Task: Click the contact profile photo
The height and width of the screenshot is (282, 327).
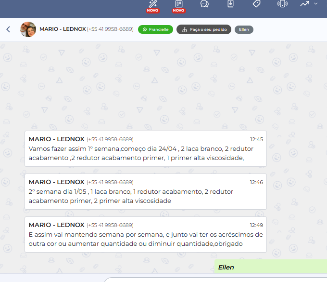Action: (x=28, y=29)
